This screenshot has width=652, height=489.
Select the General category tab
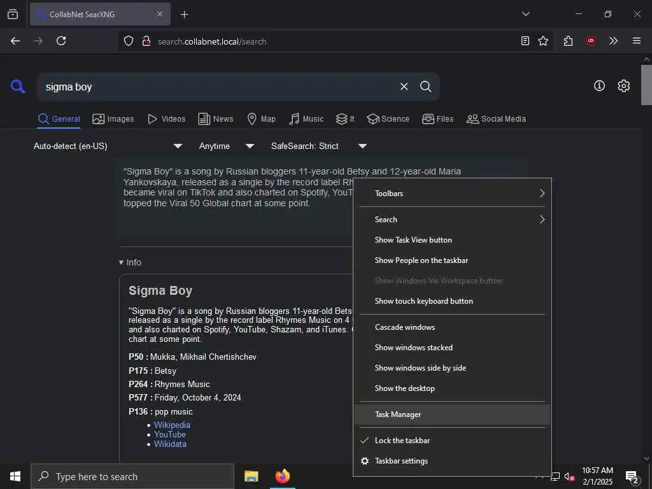pos(59,119)
